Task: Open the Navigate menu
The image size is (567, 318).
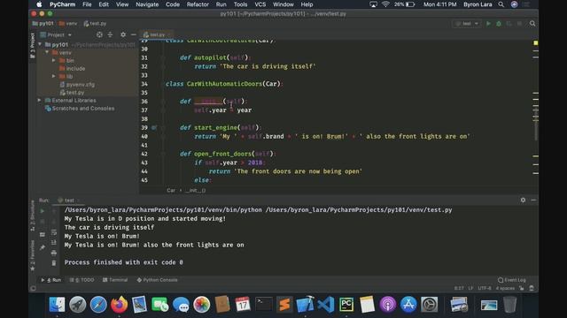Action: pyautogui.click(x=147, y=4)
